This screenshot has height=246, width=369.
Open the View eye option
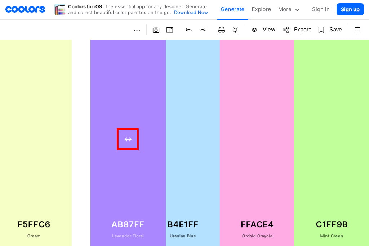click(263, 30)
